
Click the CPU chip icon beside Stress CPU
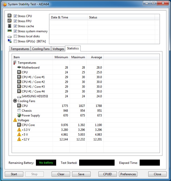tap(10, 16)
